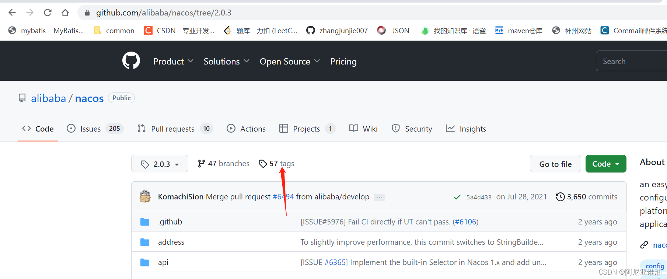Image resolution: width=667 pixels, height=279 pixels.
Task: Open commit hash 5a4d433
Action: (479, 197)
